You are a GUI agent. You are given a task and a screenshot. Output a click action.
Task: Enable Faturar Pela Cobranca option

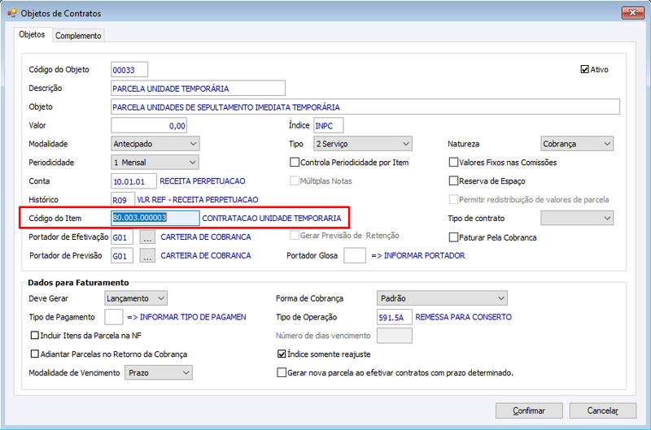pyautogui.click(x=453, y=237)
